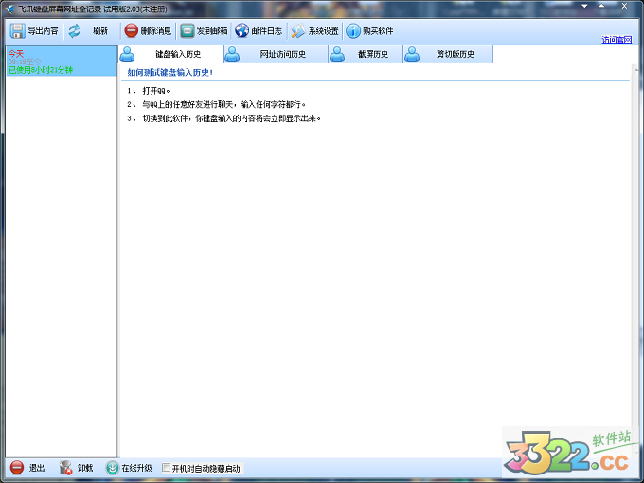This screenshot has width=644, height=483.
Task: Open the 截屏历史 tab
Action: tap(366, 54)
